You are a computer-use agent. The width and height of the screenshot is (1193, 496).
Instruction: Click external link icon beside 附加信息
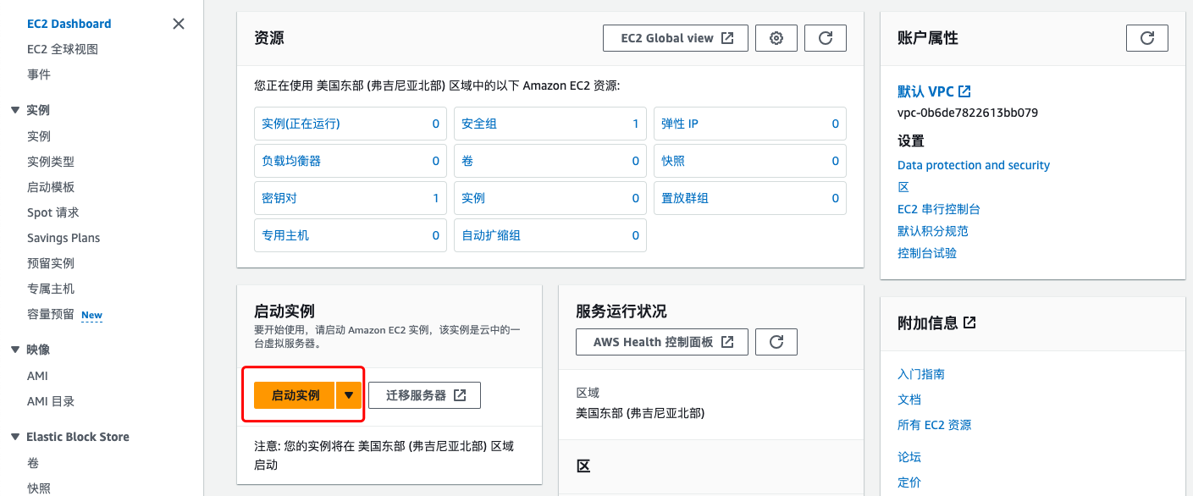[969, 322]
